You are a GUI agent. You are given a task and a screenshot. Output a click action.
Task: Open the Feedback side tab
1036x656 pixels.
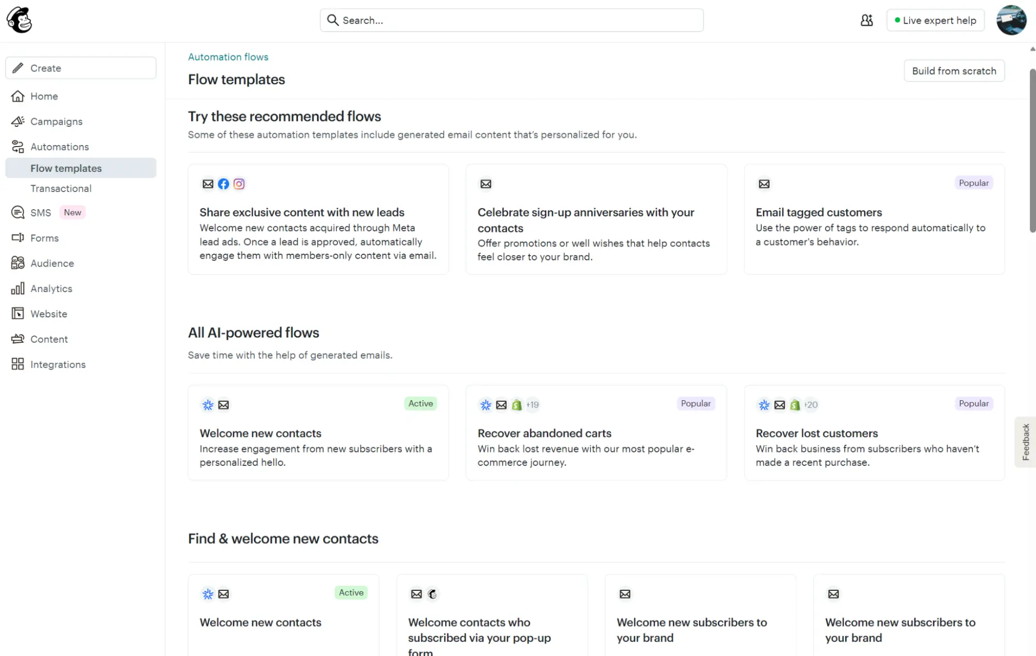coord(1025,442)
